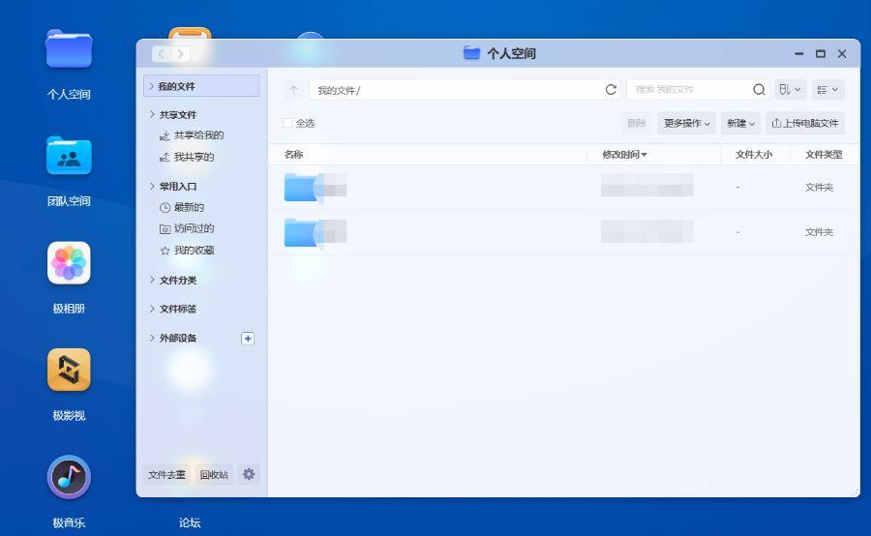Open the 个人空间 desktop icon
Viewport: 871px width, 536px height.
pos(69,50)
